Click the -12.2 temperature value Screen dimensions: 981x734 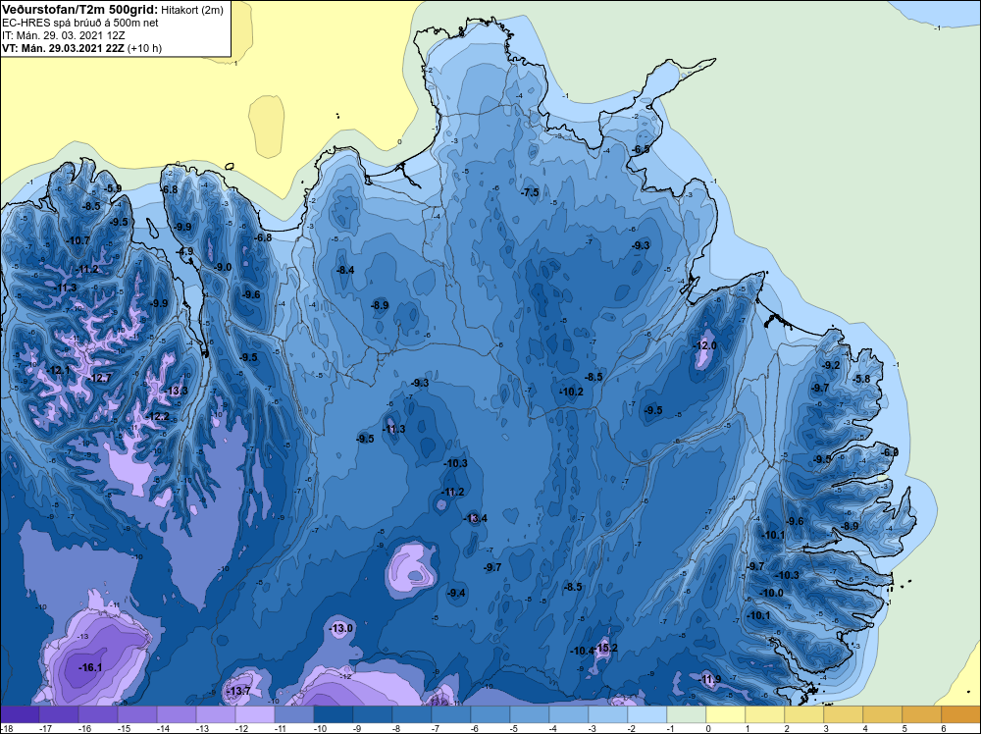pos(158,416)
